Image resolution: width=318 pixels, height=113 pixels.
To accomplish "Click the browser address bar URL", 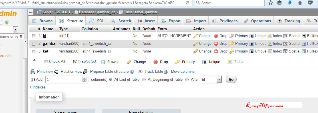I will [88, 3].
